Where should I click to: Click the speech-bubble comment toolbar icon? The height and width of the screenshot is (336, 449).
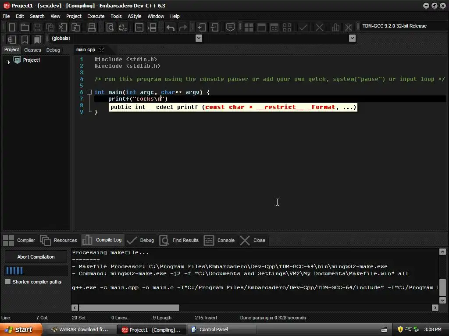230,28
